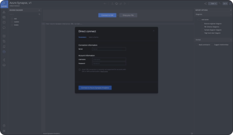
Task: Close the Direct connect dialog
Action: (154, 31)
